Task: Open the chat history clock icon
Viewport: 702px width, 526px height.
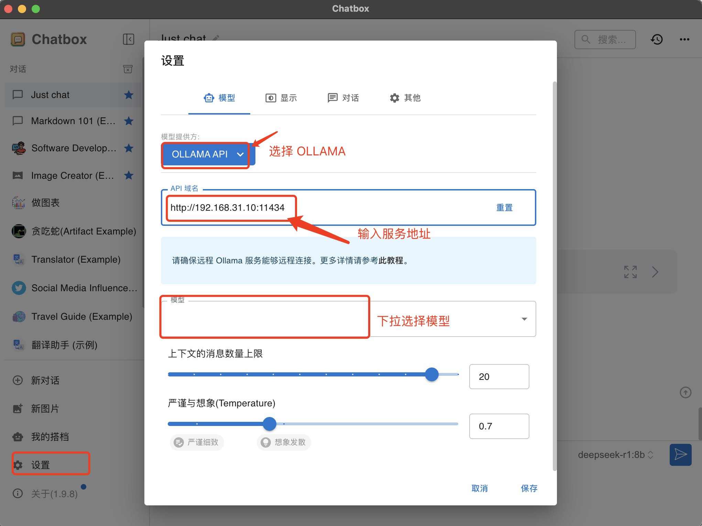Action: [x=657, y=40]
